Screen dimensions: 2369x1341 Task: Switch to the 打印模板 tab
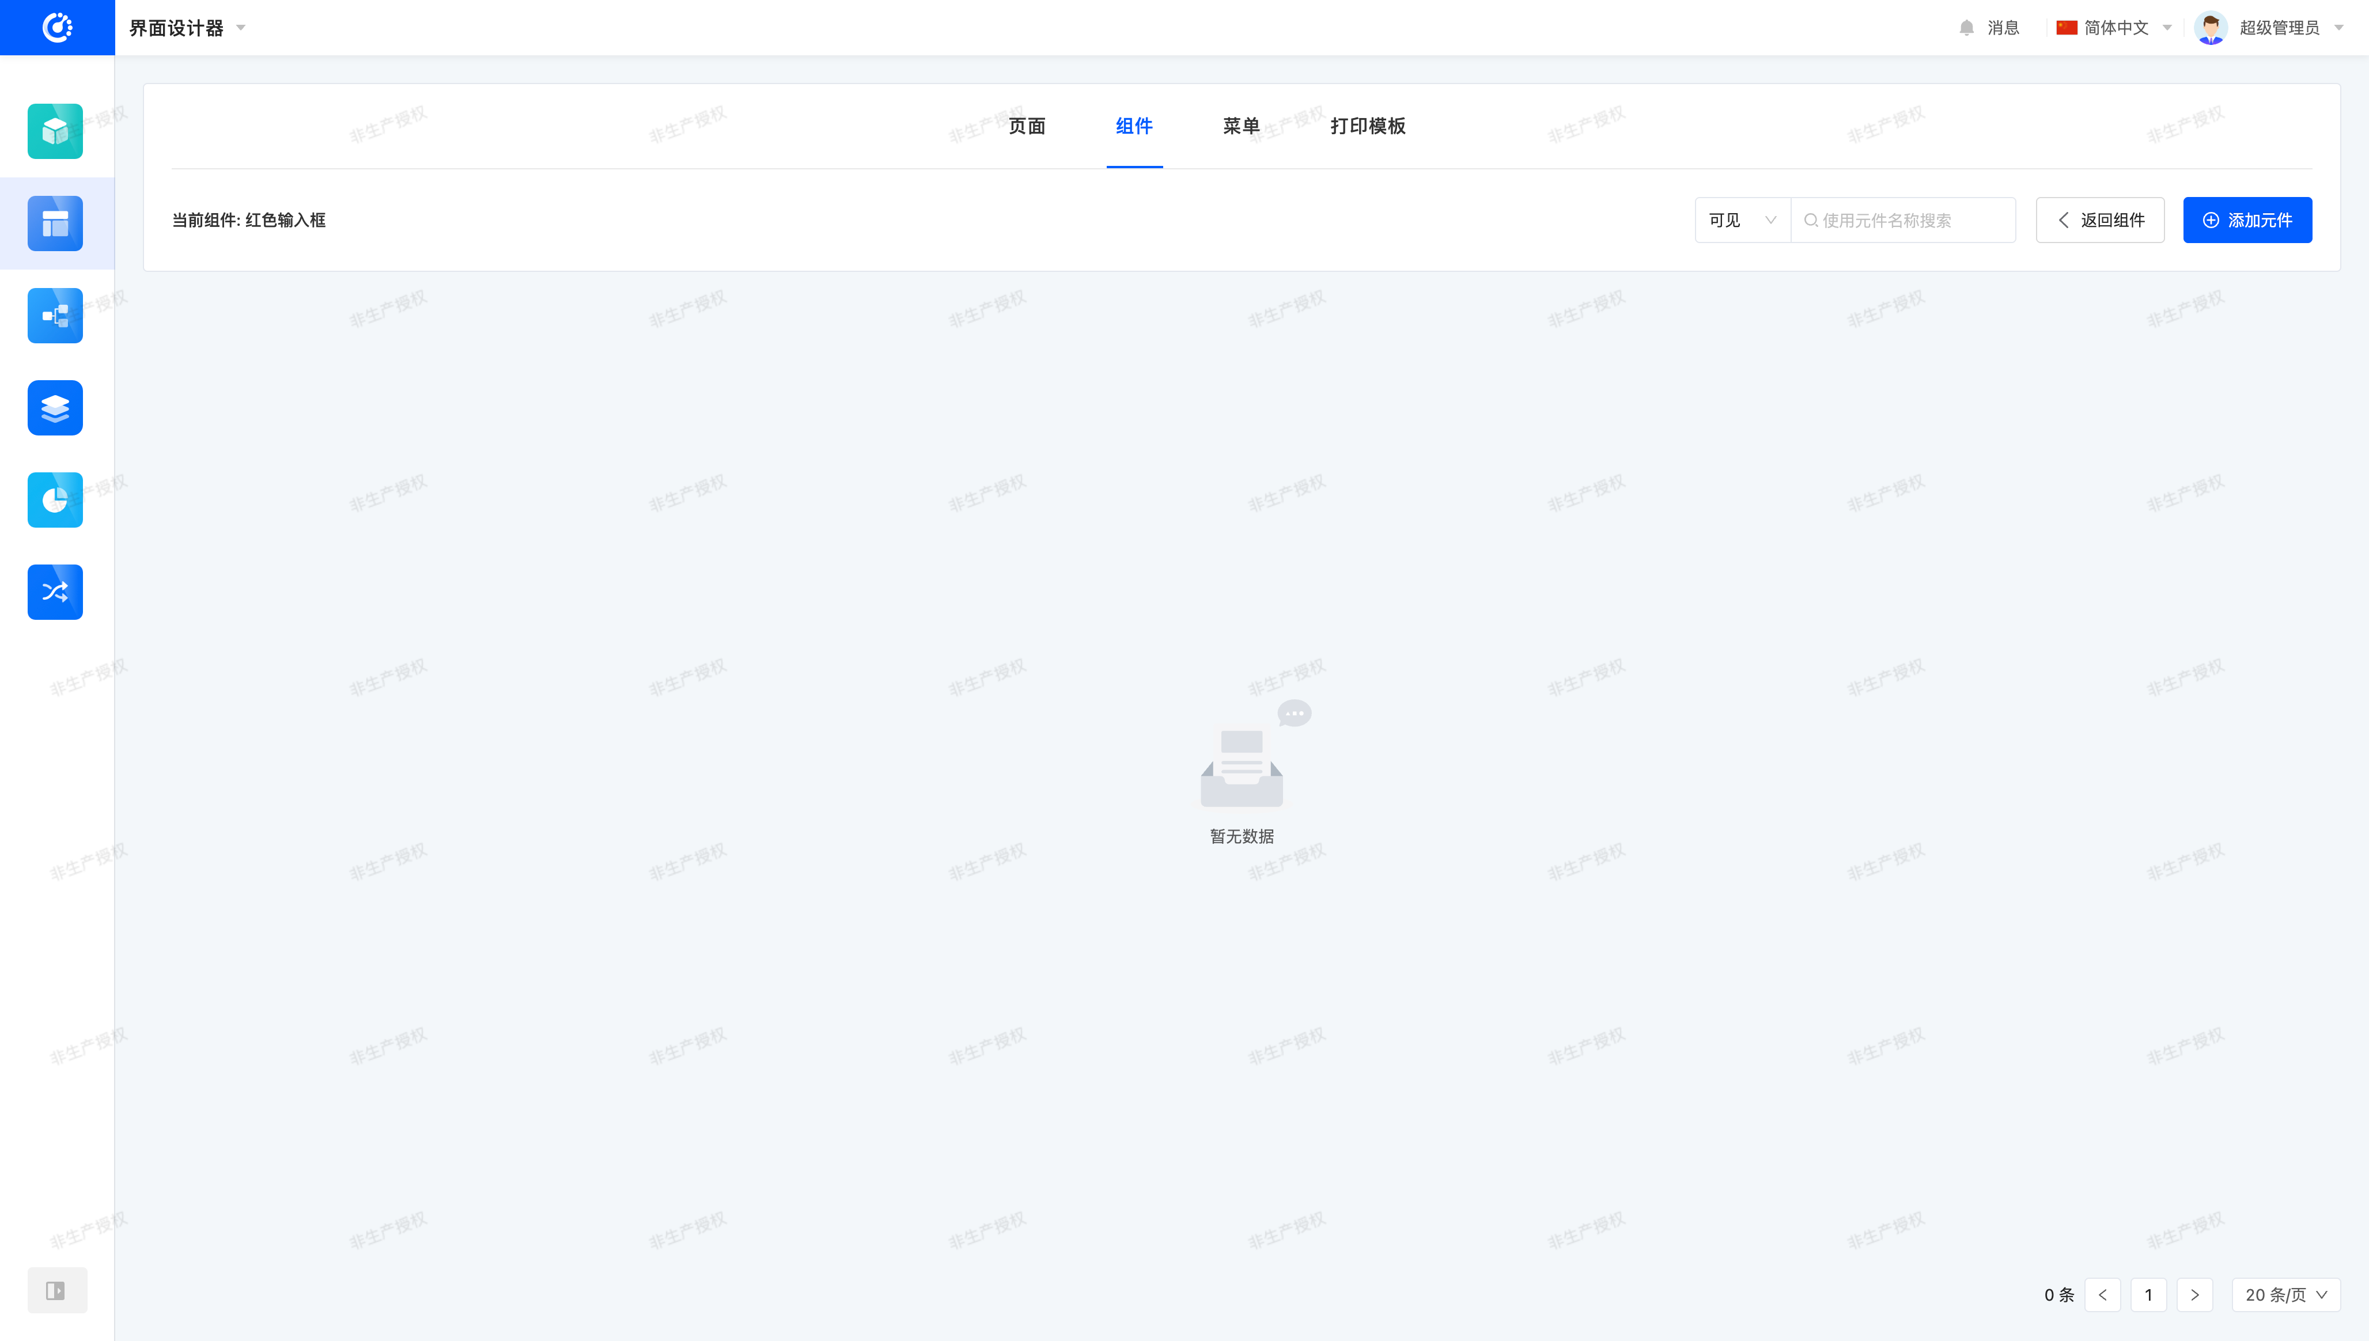tap(1367, 126)
